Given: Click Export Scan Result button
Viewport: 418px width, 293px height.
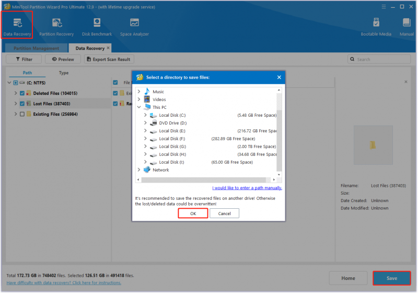Looking at the screenshot, I should coord(109,59).
